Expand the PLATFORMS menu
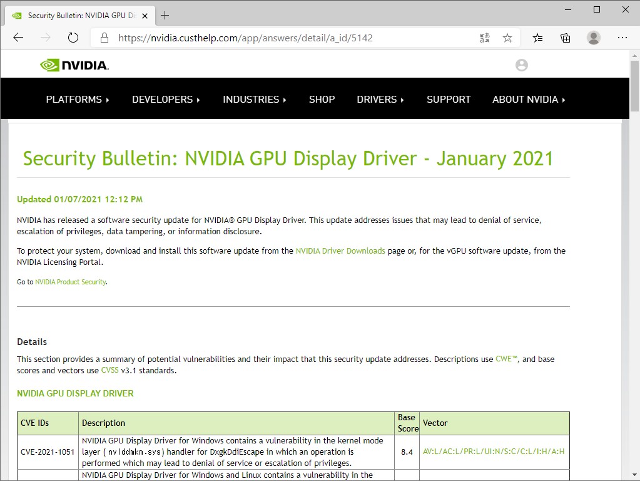This screenshot has height=481, width=640. [78, 100]
